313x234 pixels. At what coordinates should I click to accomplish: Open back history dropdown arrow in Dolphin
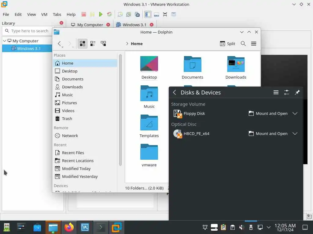coord(62,47)
